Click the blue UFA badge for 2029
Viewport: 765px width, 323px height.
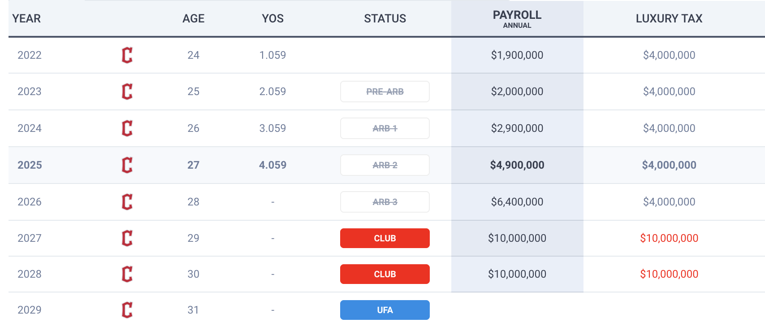point(385,310)
